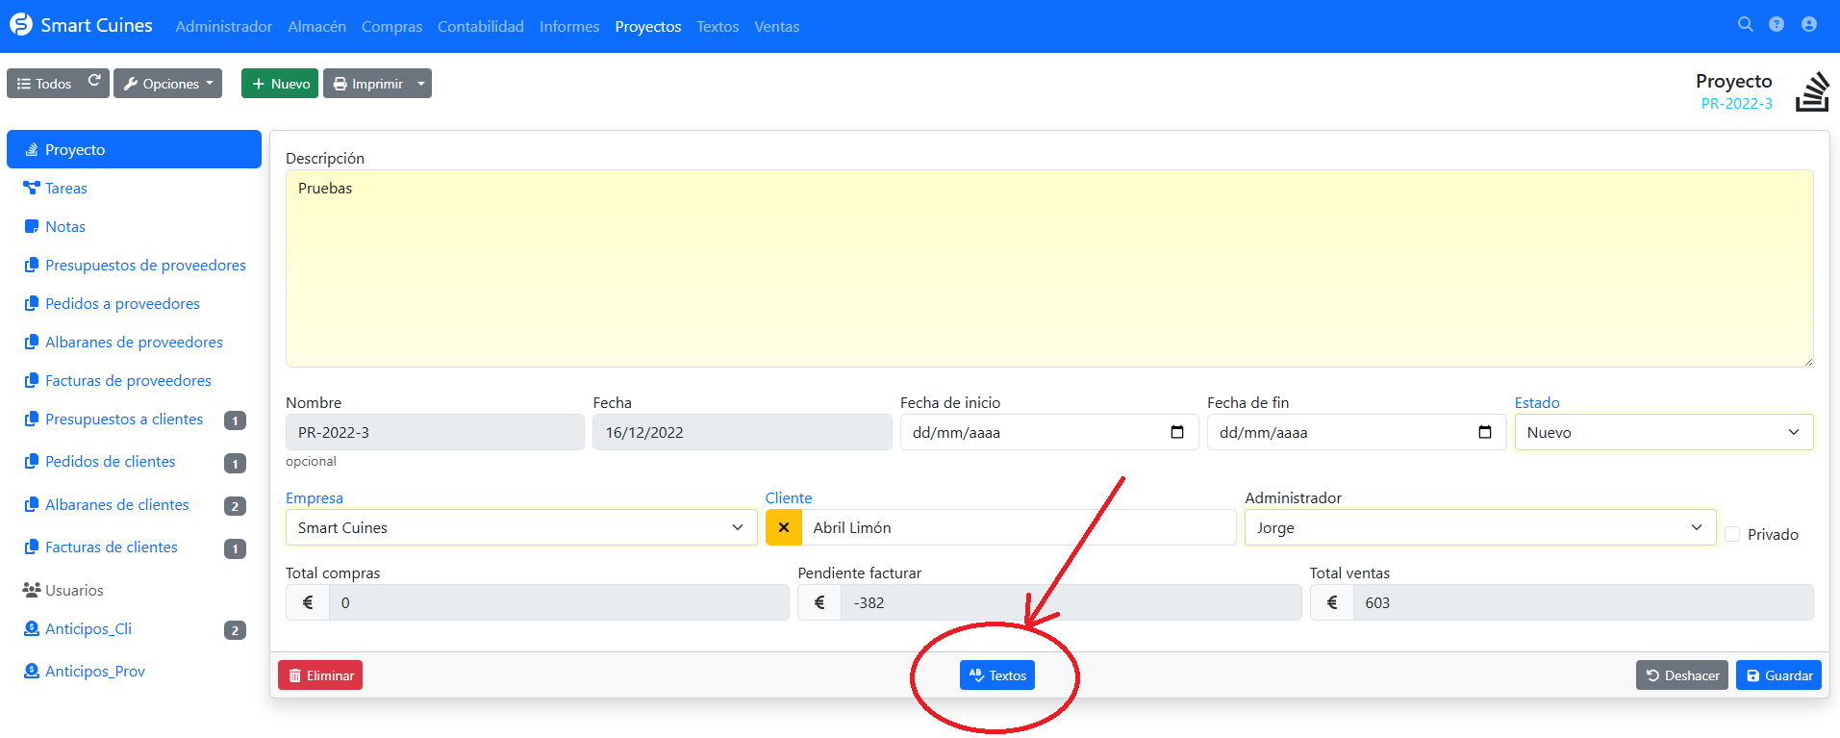Viewport: 1840px width, 738px height.
Task: Click the search magnifier icon in header
Action: point(1745,25)
